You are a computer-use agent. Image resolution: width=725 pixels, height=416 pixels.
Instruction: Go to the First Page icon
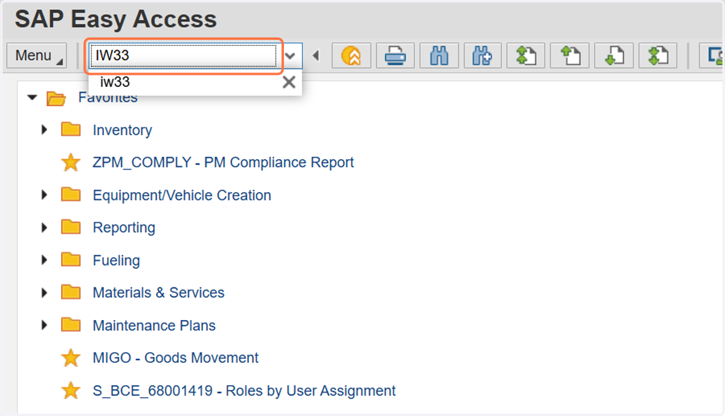tap(526, 56)
